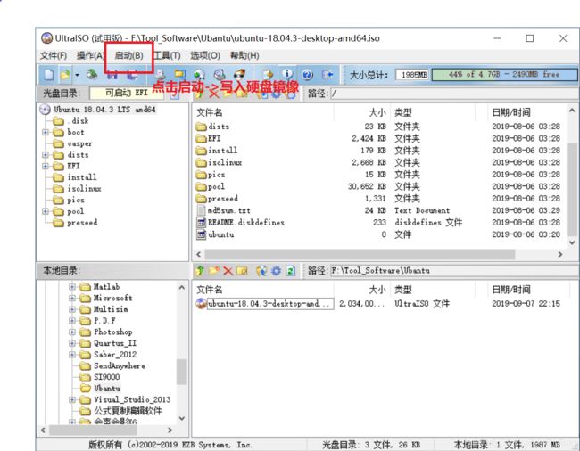
Task: Click the Convert image toolbar icon
Action: [x=200, y=75]
